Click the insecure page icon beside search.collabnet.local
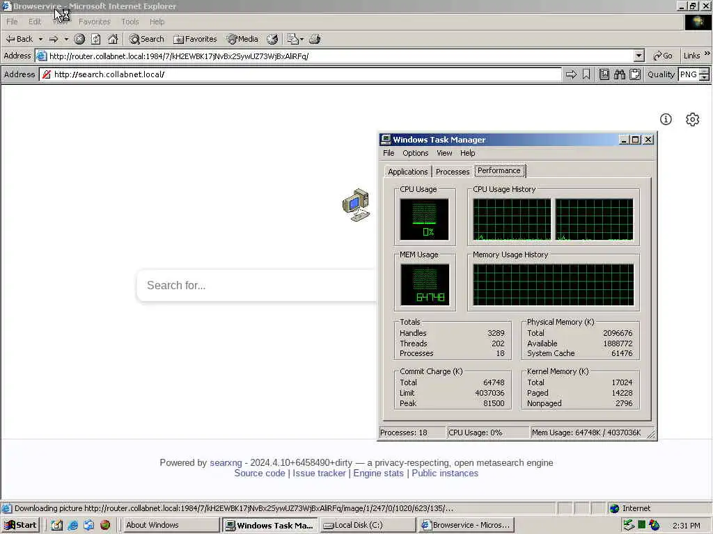713x534 pixels. [x=47, y=74]
